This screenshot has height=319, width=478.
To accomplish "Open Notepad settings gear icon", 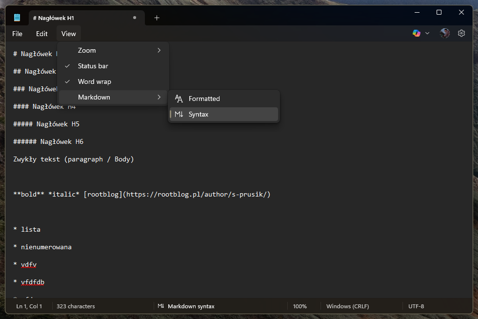I will click(461, 33).
